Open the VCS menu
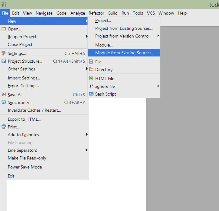Image resolution: width=219 pixels, height=211 pixels. (151, 13)
